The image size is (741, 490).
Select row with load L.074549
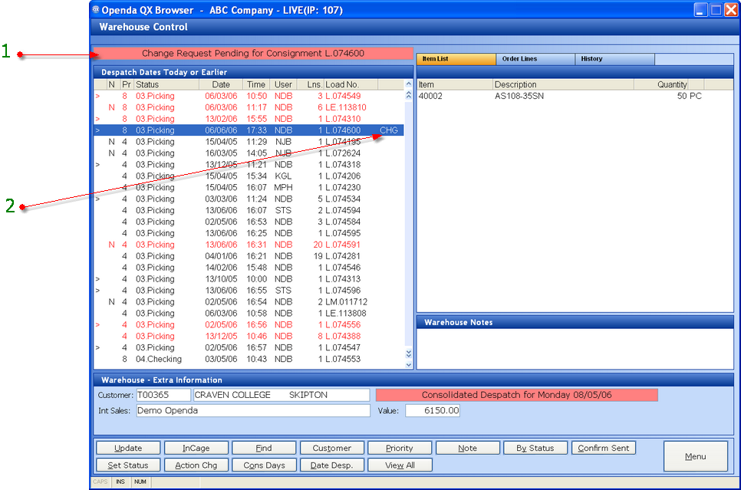249,96
